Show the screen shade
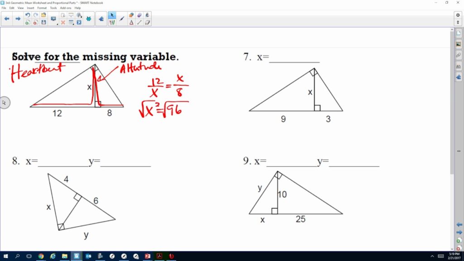 pos(71,15)
